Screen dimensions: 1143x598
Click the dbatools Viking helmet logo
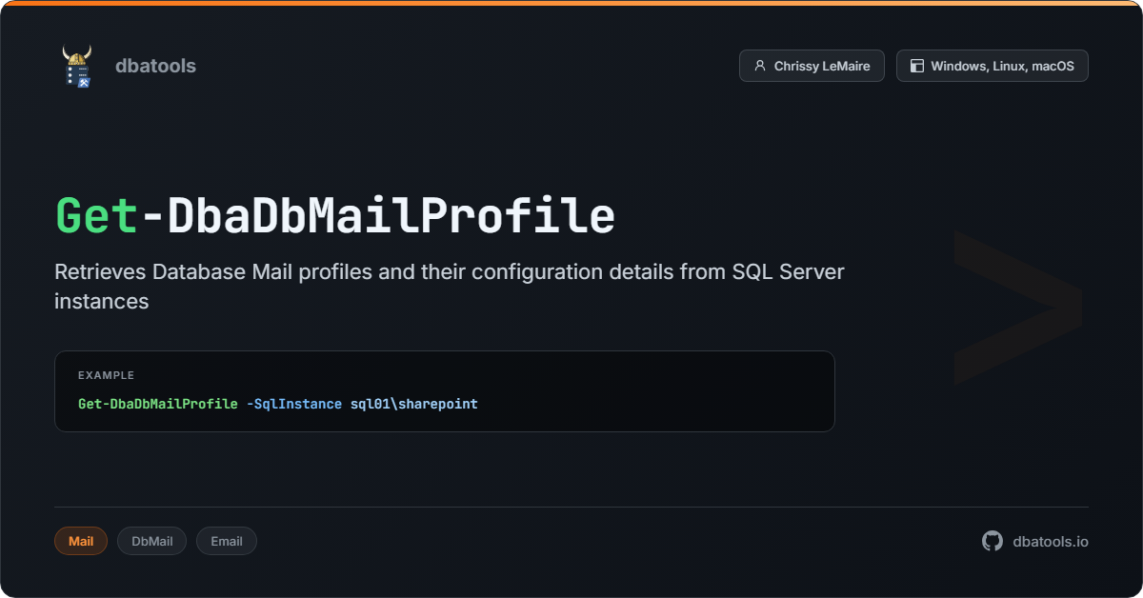[x=77, y=66]
